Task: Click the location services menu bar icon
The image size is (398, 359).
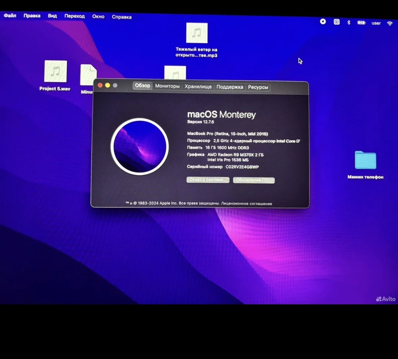Action: point(323,22)
